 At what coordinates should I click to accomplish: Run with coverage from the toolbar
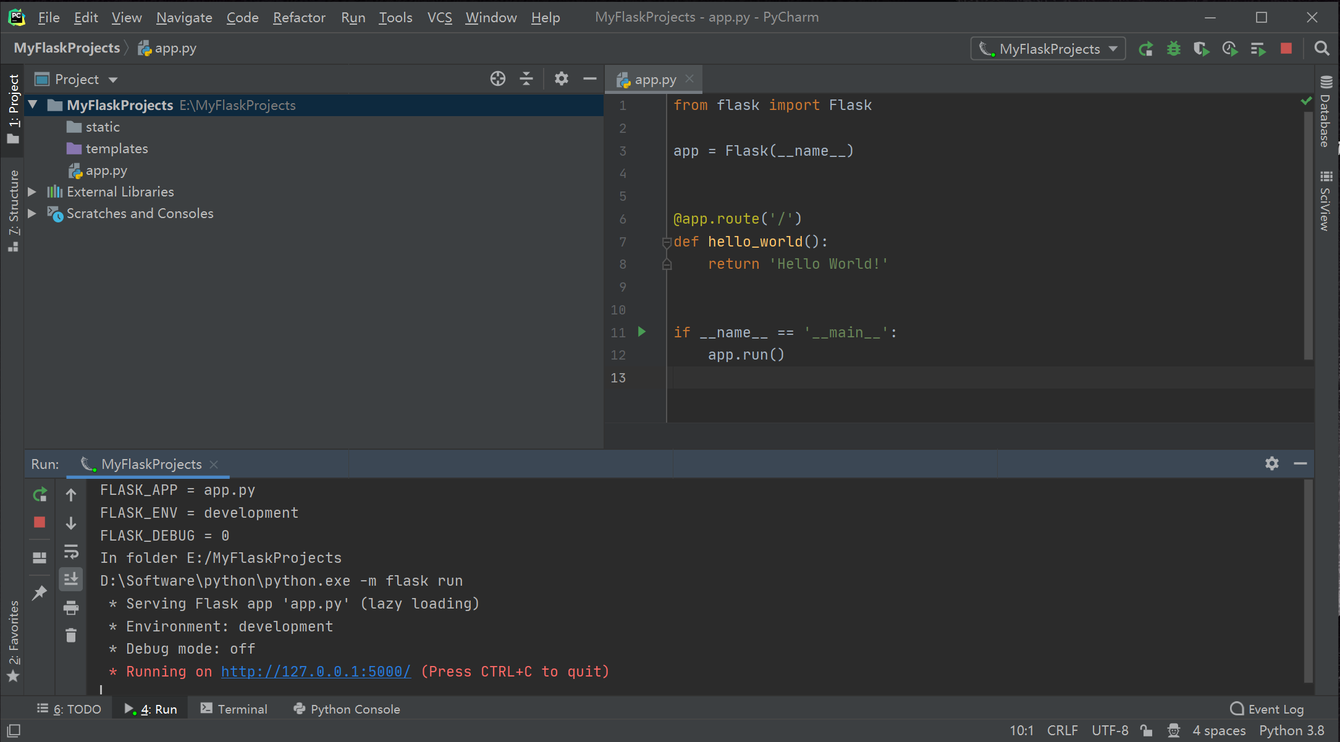coord(1201,49)
